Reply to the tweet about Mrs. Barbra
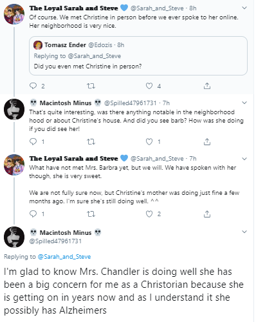The height and width of the screenshot is (322, 256). coord(33,214)
